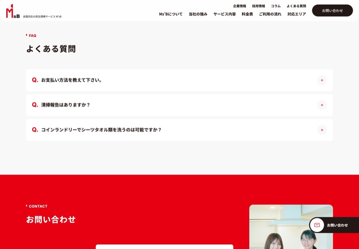
Task: View ご利用の流れ page
Action: point(270,14)
